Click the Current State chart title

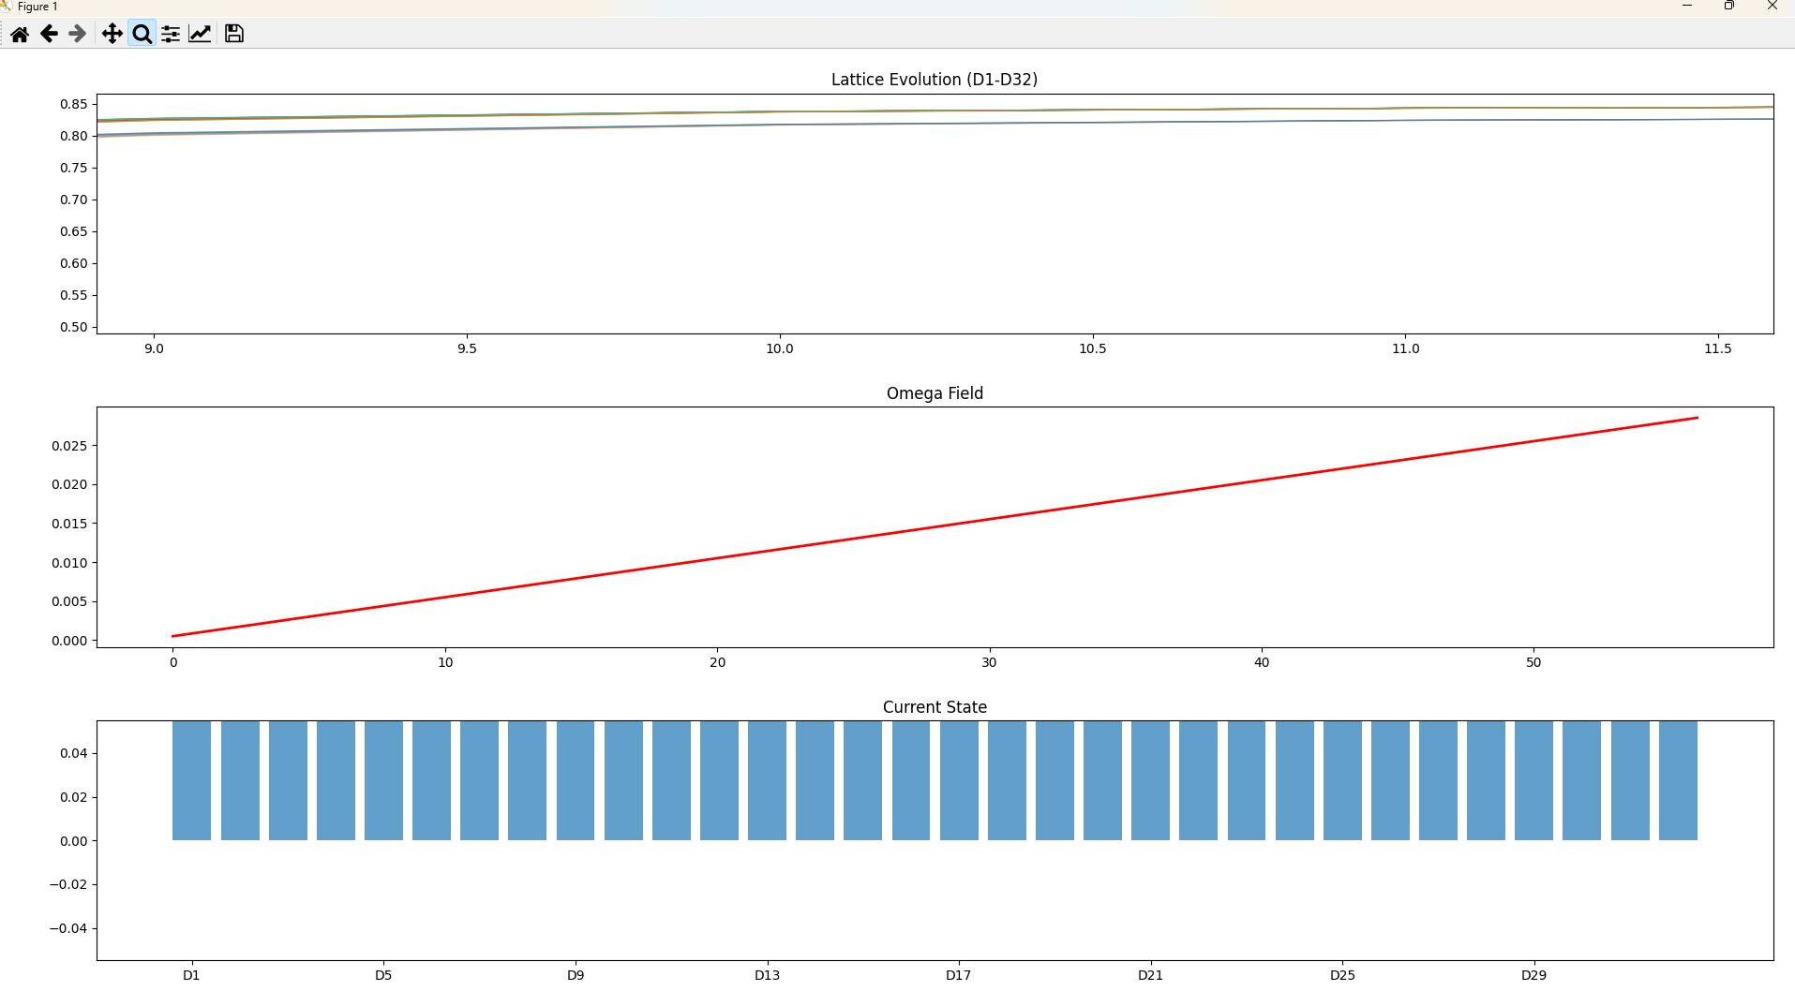pos(934,707)
